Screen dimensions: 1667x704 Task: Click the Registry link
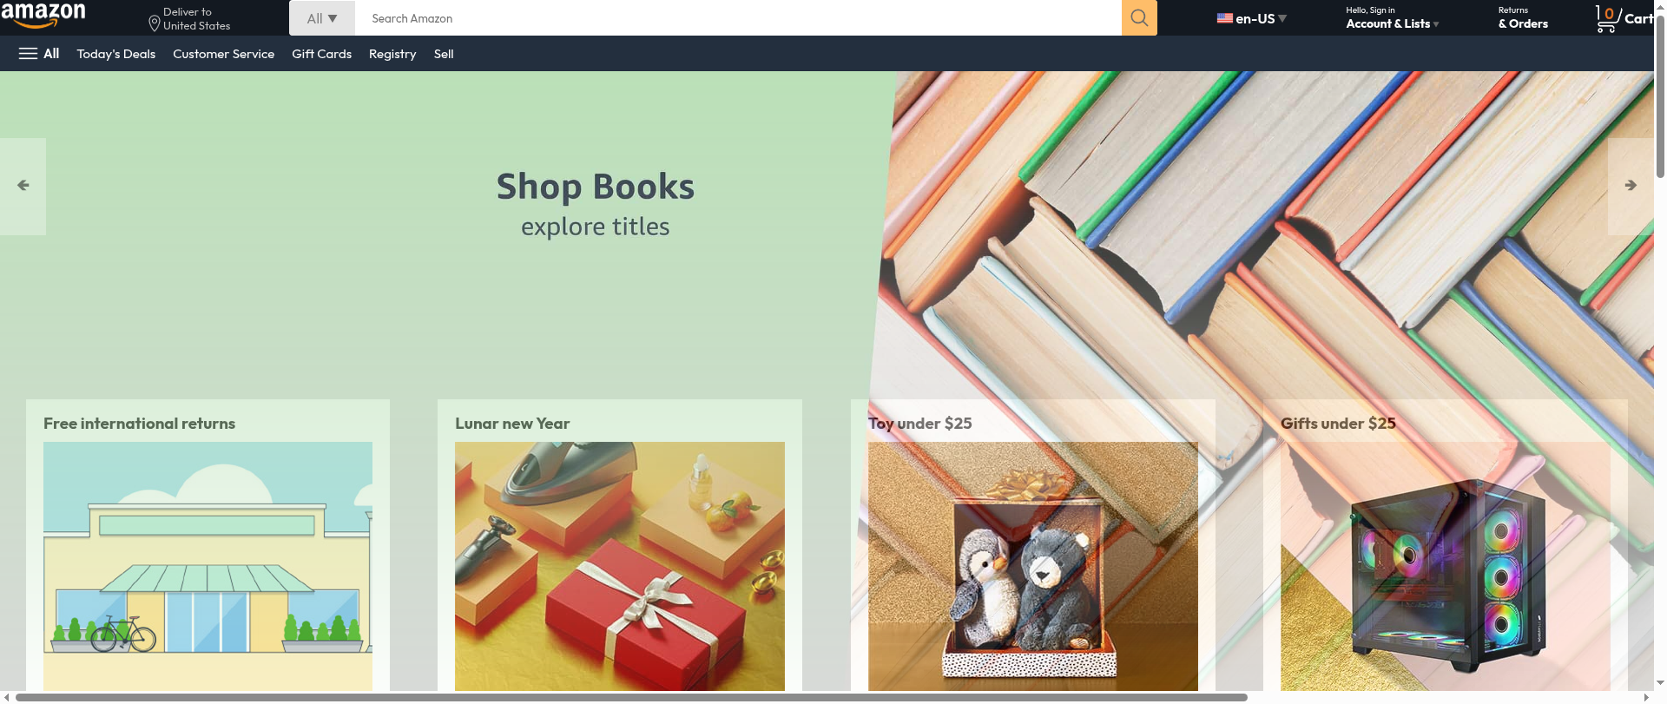[392, 54]
